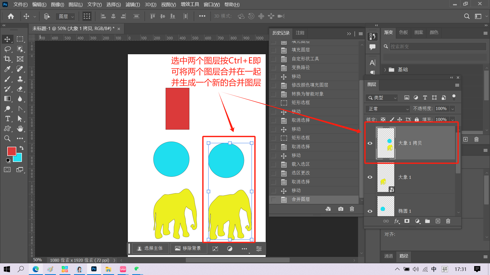
Task: Switch to the 色板 tab
Action: click(403, 32)
